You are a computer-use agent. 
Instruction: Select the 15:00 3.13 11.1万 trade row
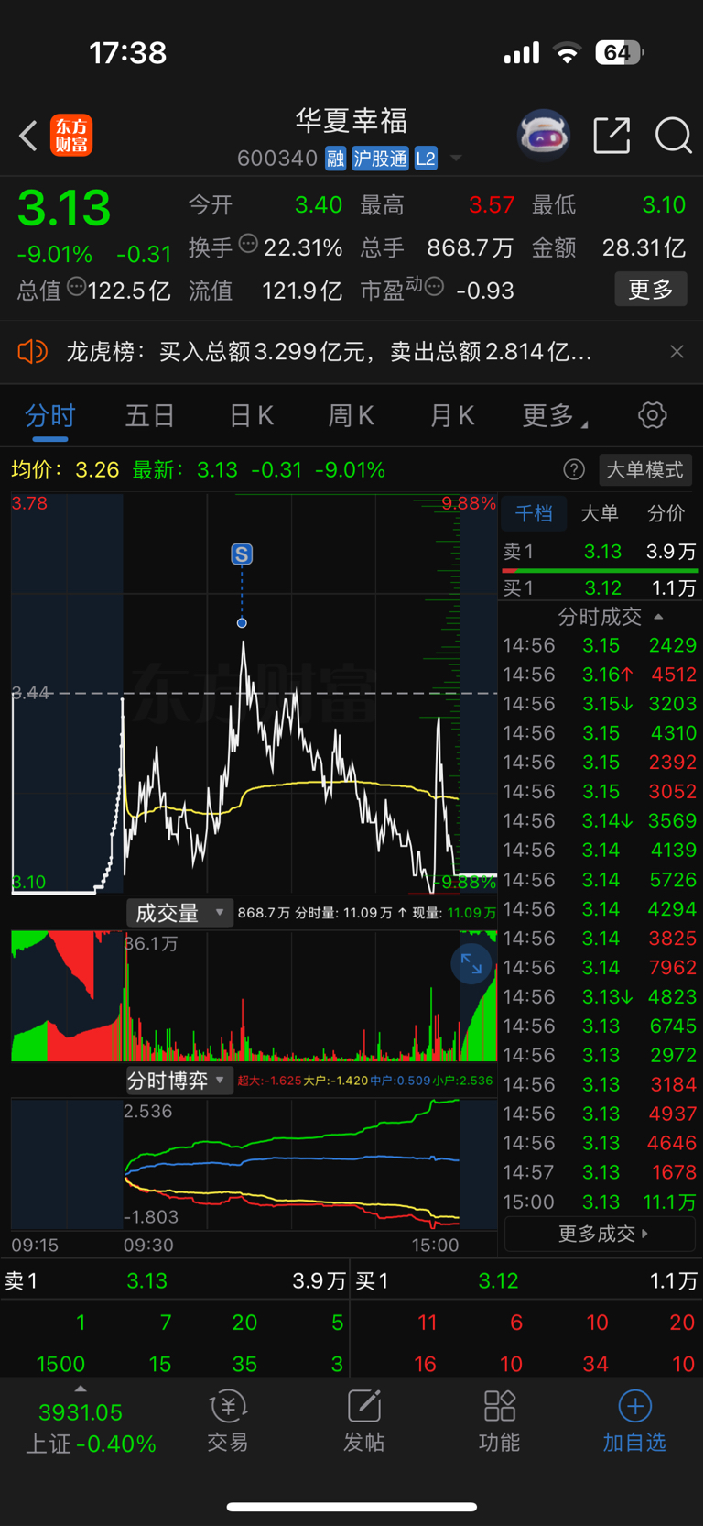[600, 1202]
